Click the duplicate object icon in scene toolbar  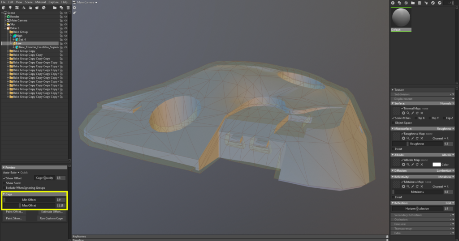coord(61,8)
